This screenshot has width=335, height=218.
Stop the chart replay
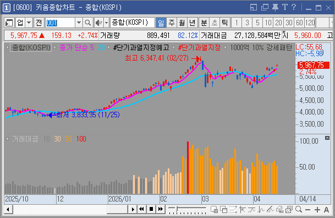pyautogui.click(x=151, y=209)
